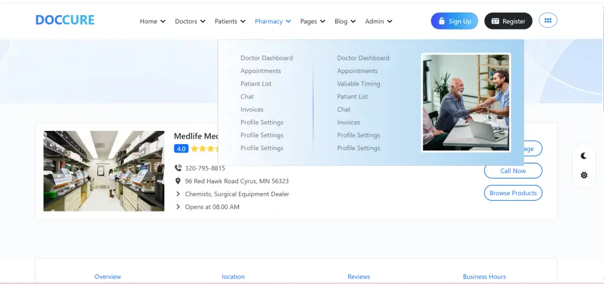Click the black Register button
The width and height of the screenshot is (604, 284).
tap(508, 21)
